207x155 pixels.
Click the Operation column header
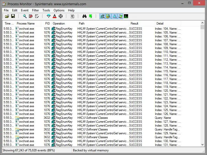click(59, 24)
